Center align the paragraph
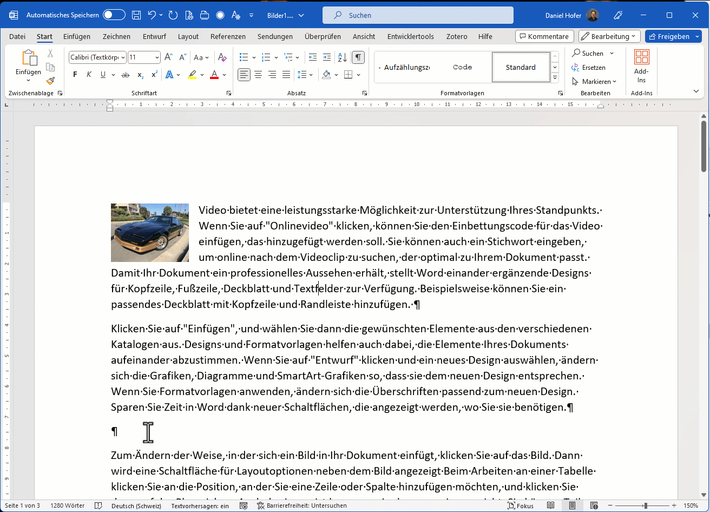This screenshot has height=512, width=710. 258,74
